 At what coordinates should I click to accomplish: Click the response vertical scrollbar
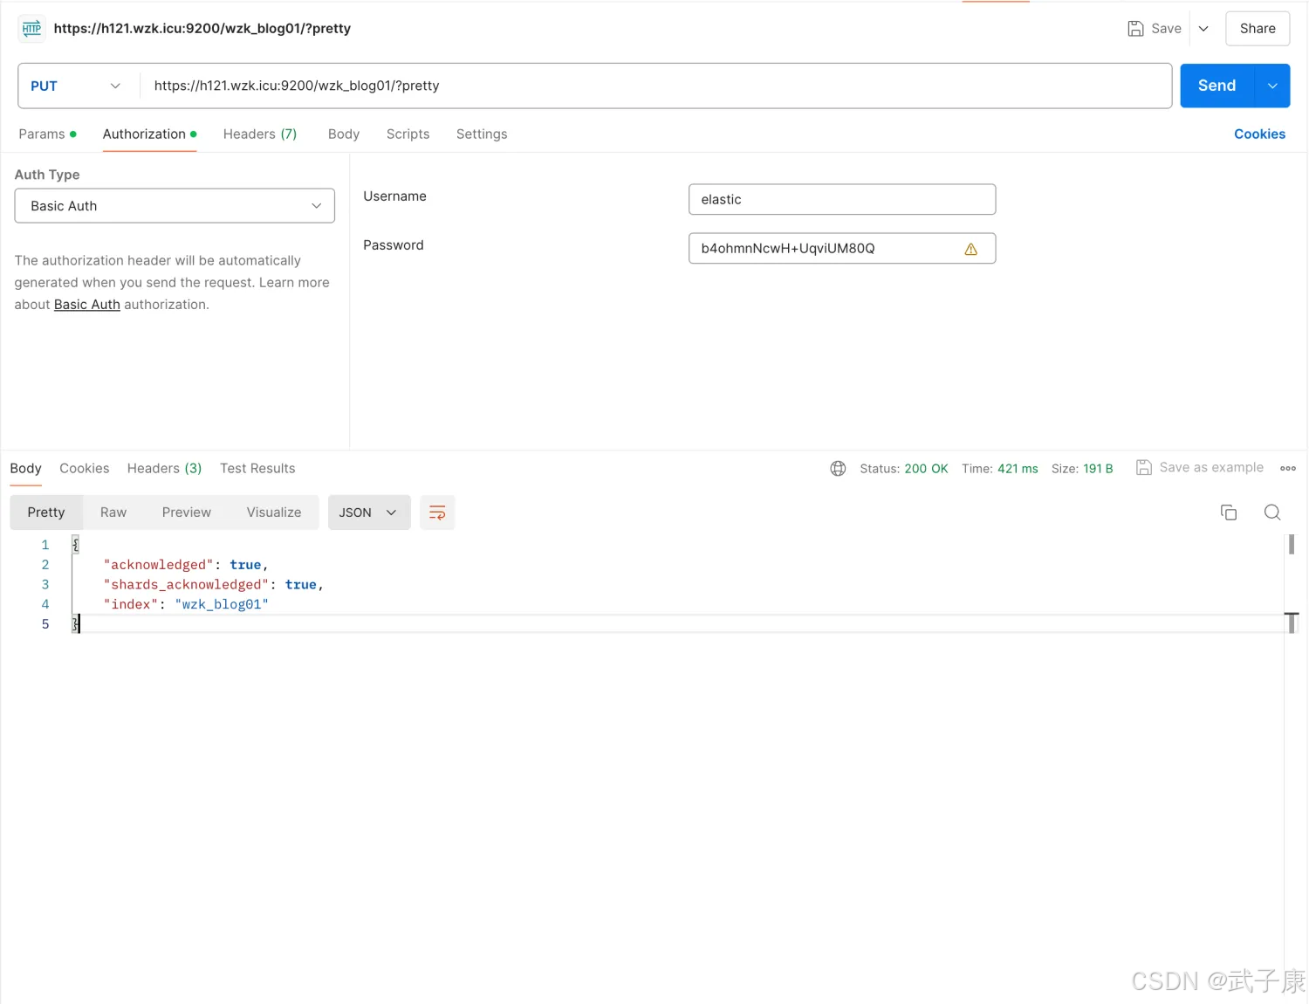point(1292,545)
